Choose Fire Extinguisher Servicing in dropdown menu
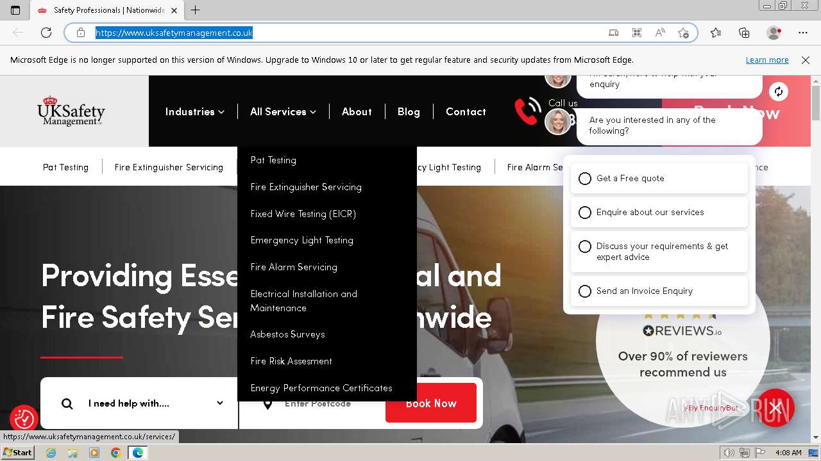821x461 pixels. pos(306,187)
